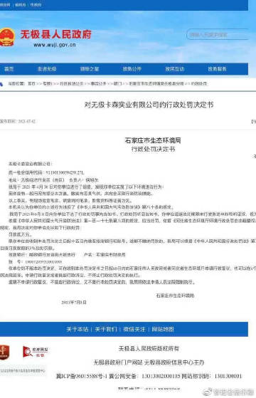Click 行政处罚 at the end of breadcrumb
The height and width of the screenshot is (398, 256).
tap(199, 83)
